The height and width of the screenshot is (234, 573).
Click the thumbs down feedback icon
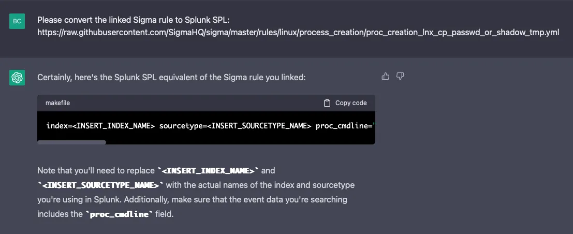(400, 77)
